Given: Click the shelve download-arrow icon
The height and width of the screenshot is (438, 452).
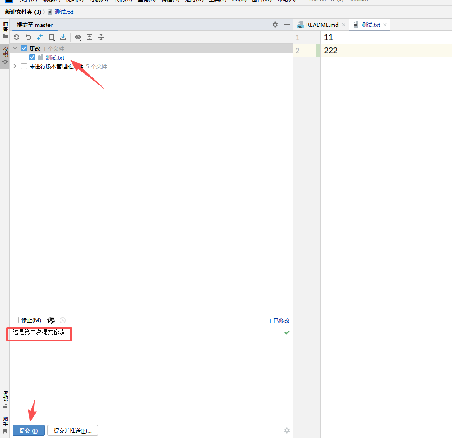Looking at the screenshot, I should (x=63, y=37).
